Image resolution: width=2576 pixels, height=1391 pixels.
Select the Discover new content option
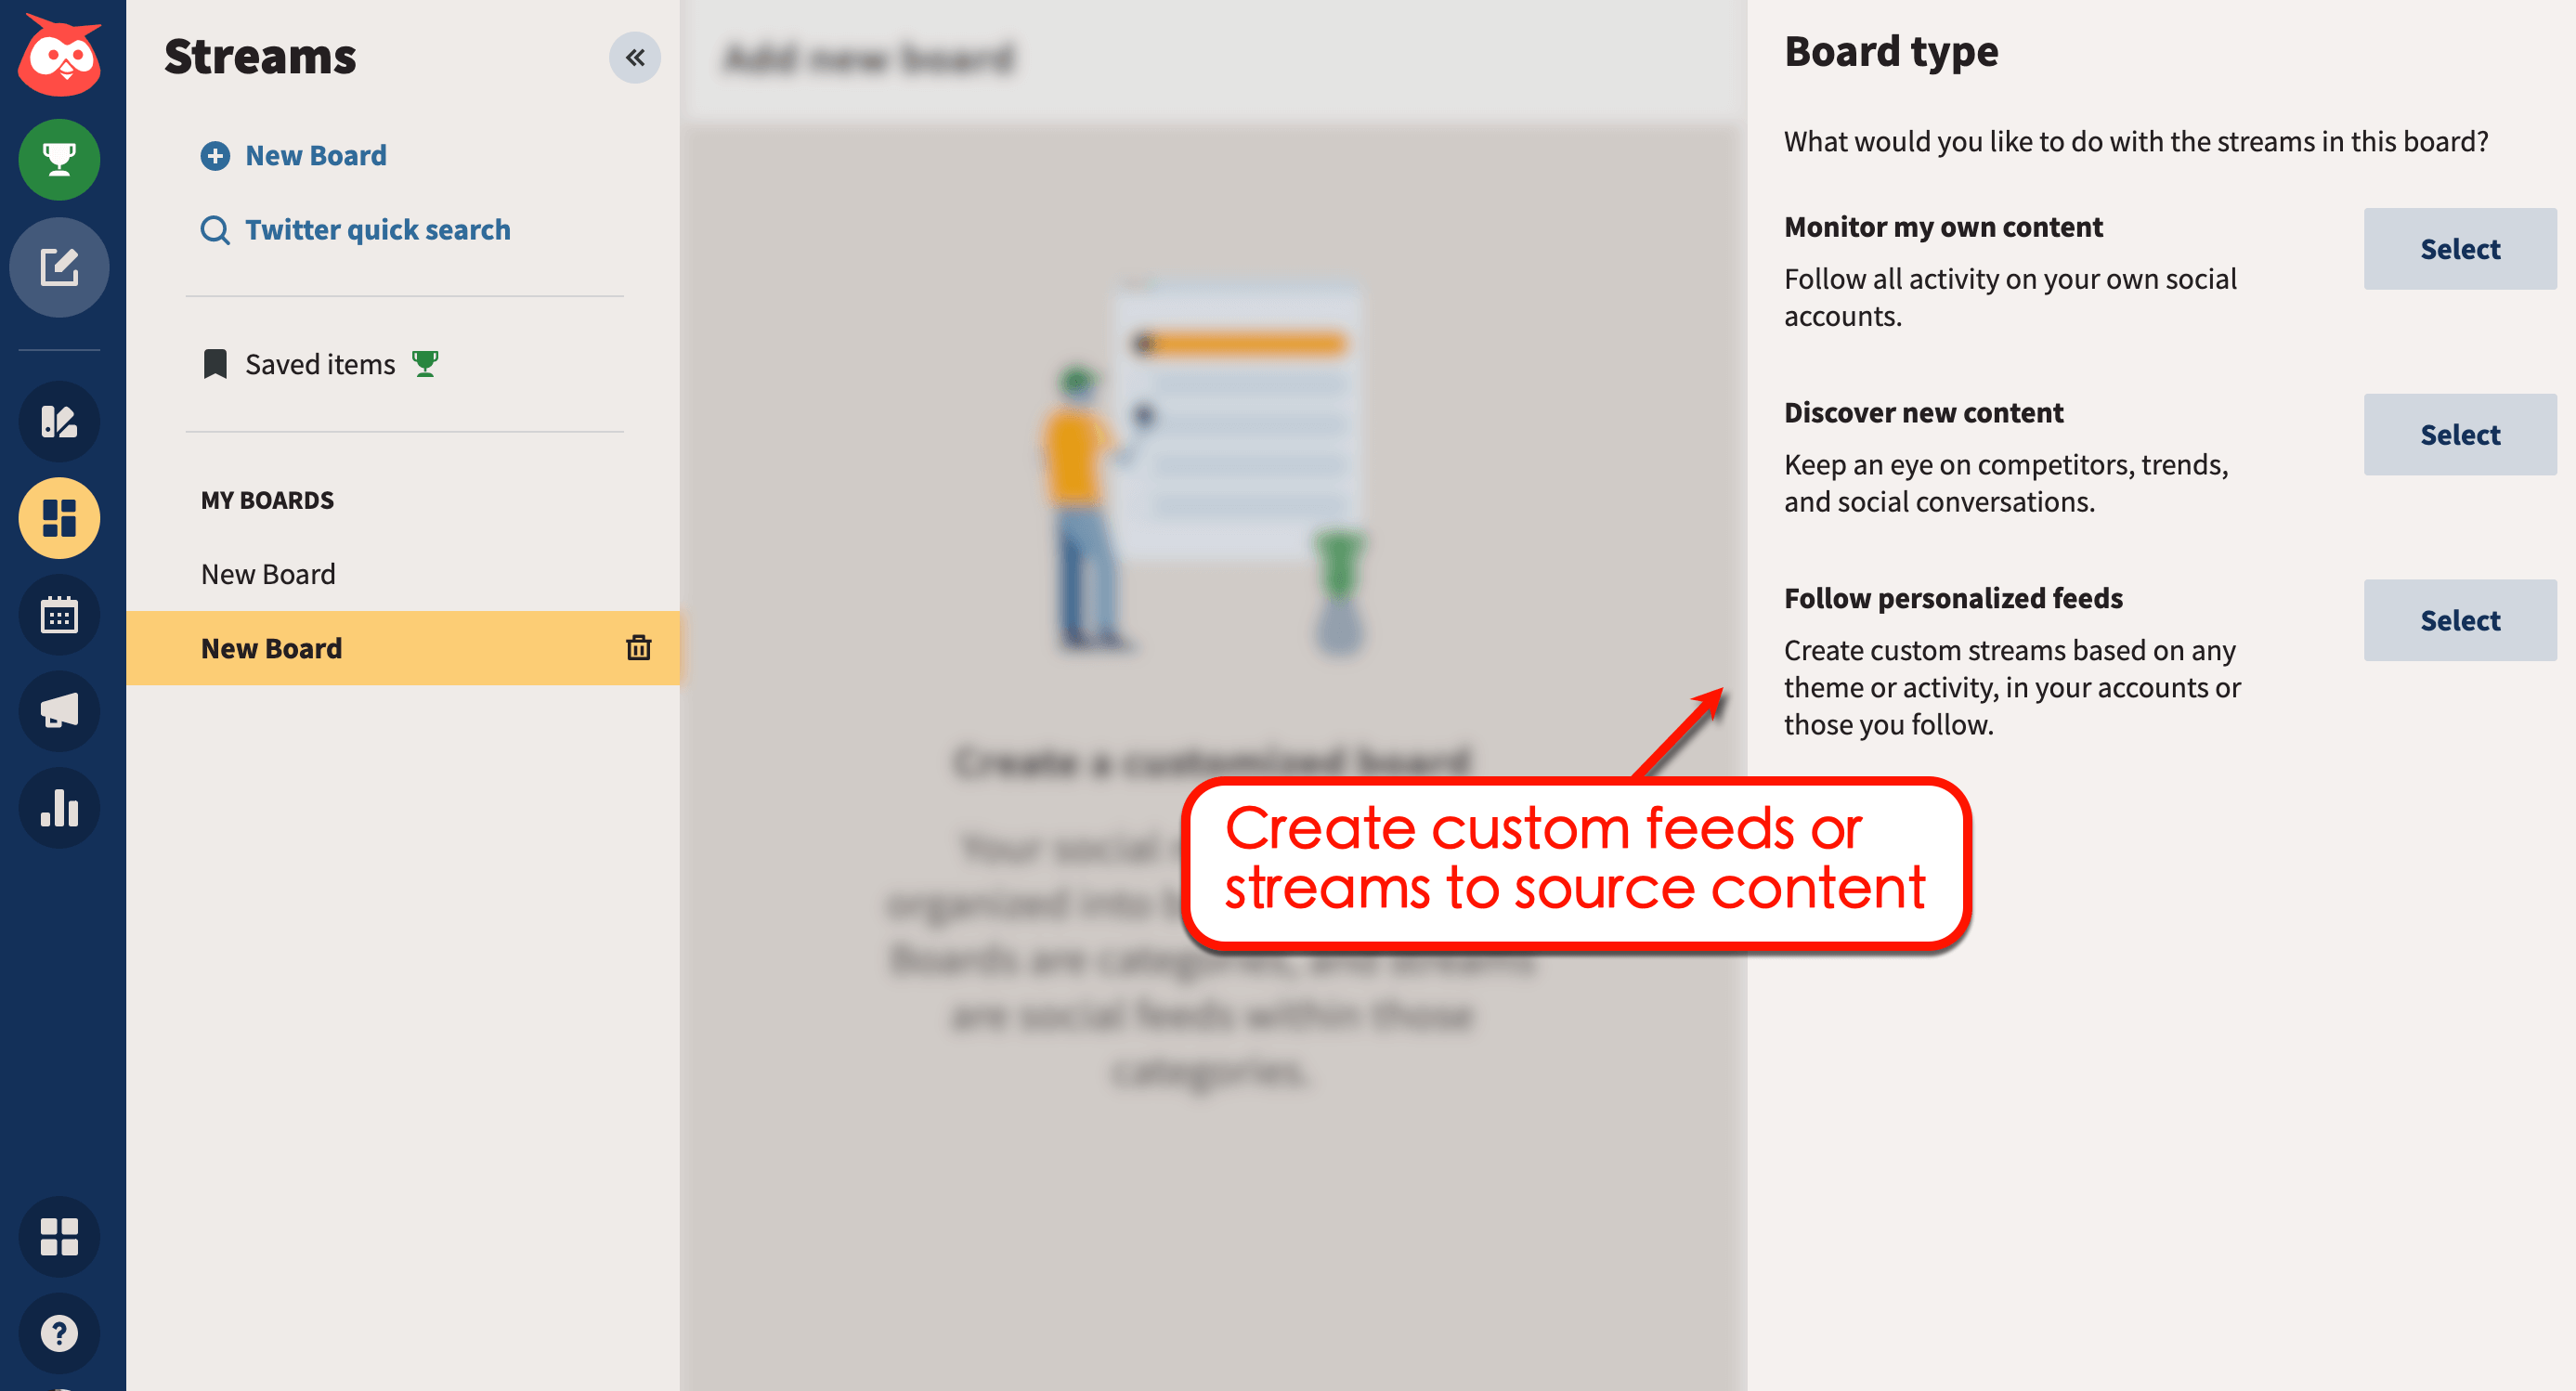tap(2459, 434)
